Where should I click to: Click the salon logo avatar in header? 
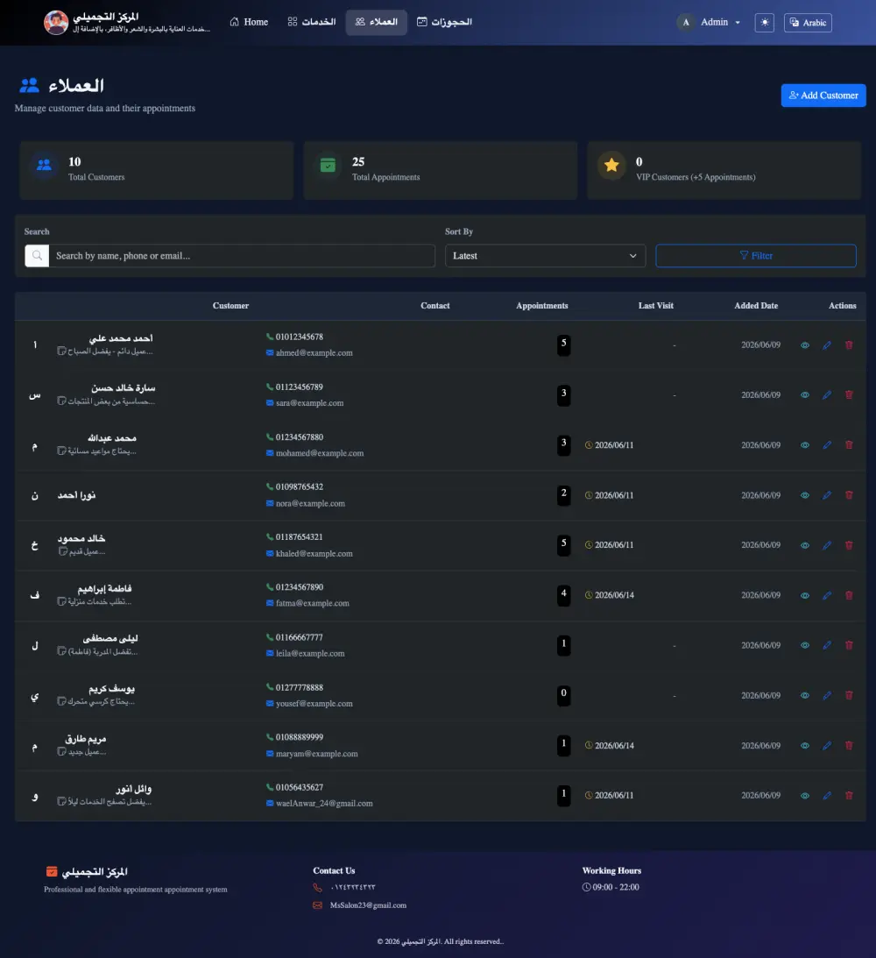55,23
